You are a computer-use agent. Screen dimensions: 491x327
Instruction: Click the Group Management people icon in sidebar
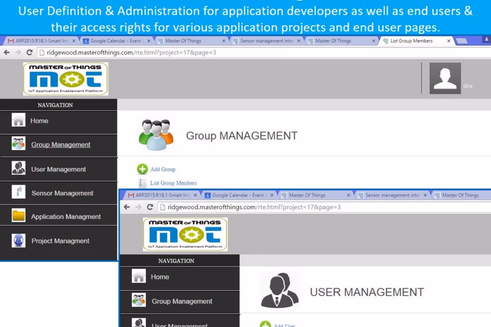point(18,144)
